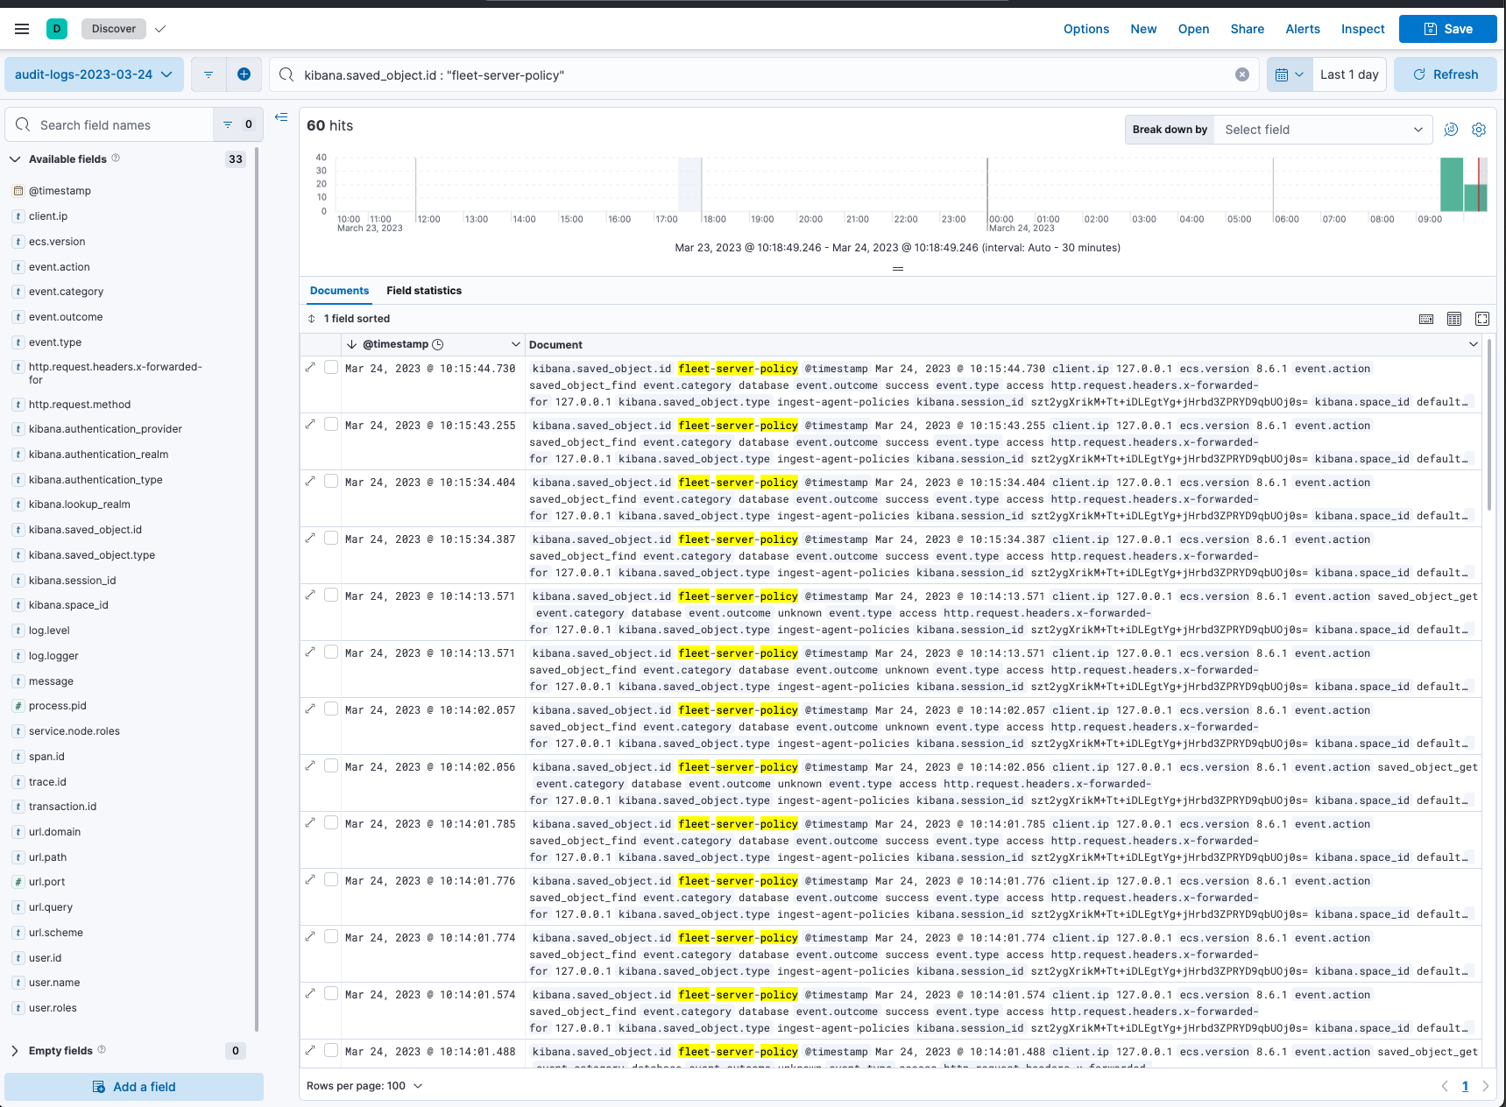
Task: Select the 10:15:34.387 row checkbox
Action: [x=331, y=538]
